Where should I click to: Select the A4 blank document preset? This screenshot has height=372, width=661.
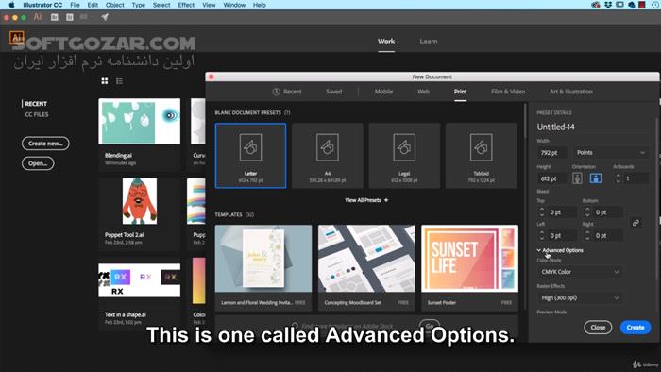(328, 156)
